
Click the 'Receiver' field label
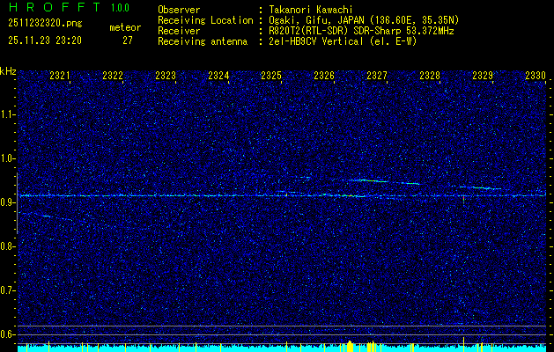179,31
